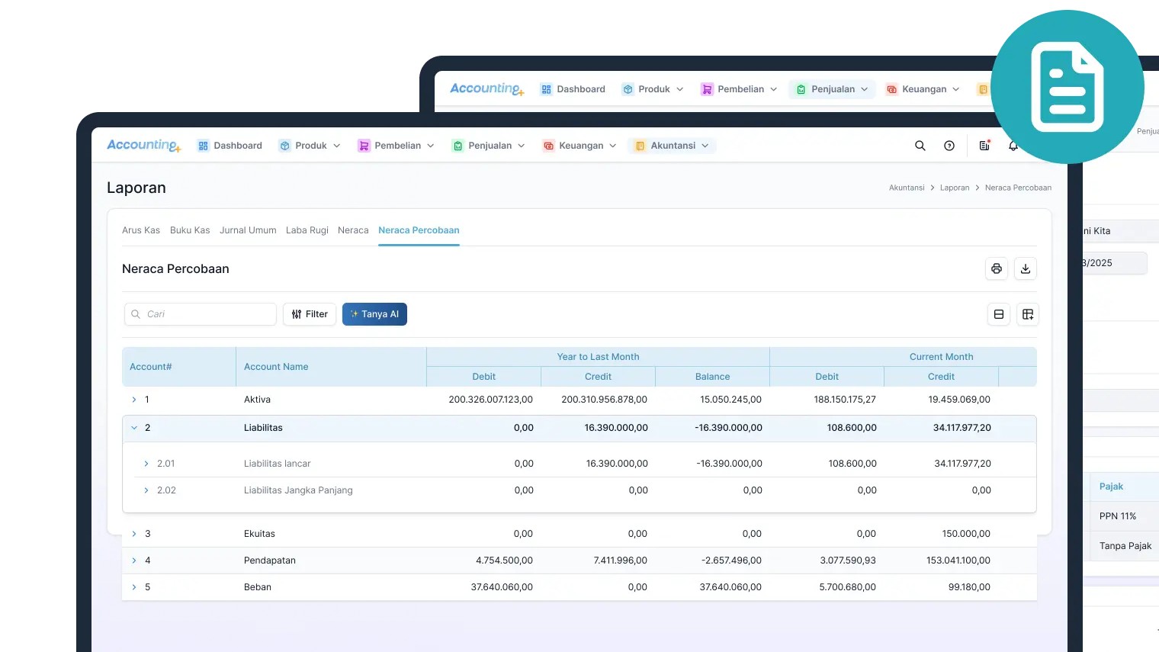This screenshot has height=652, width=1159.
Task: Print the Neraca Percobaan report
Action: (997, 268)
